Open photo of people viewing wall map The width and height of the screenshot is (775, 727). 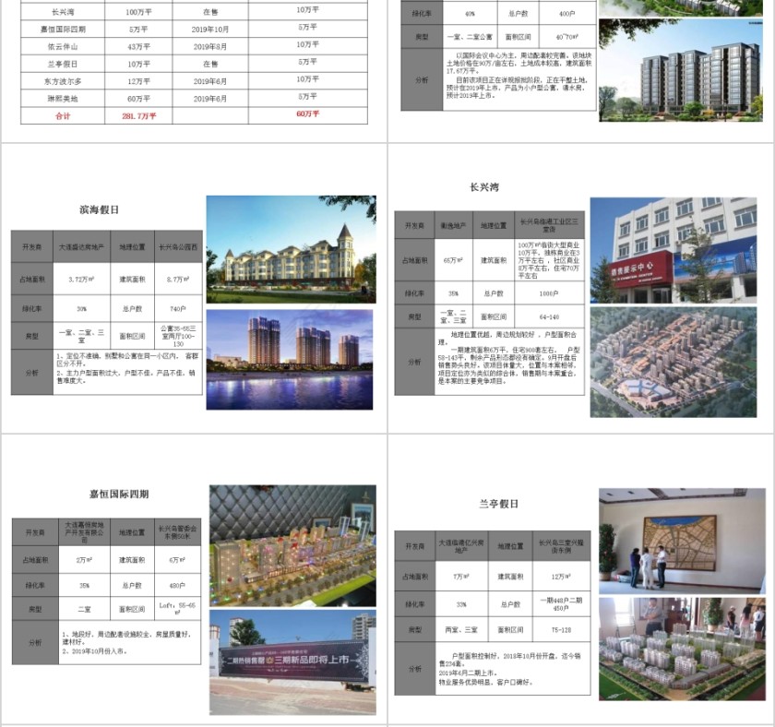pos(681,541)
